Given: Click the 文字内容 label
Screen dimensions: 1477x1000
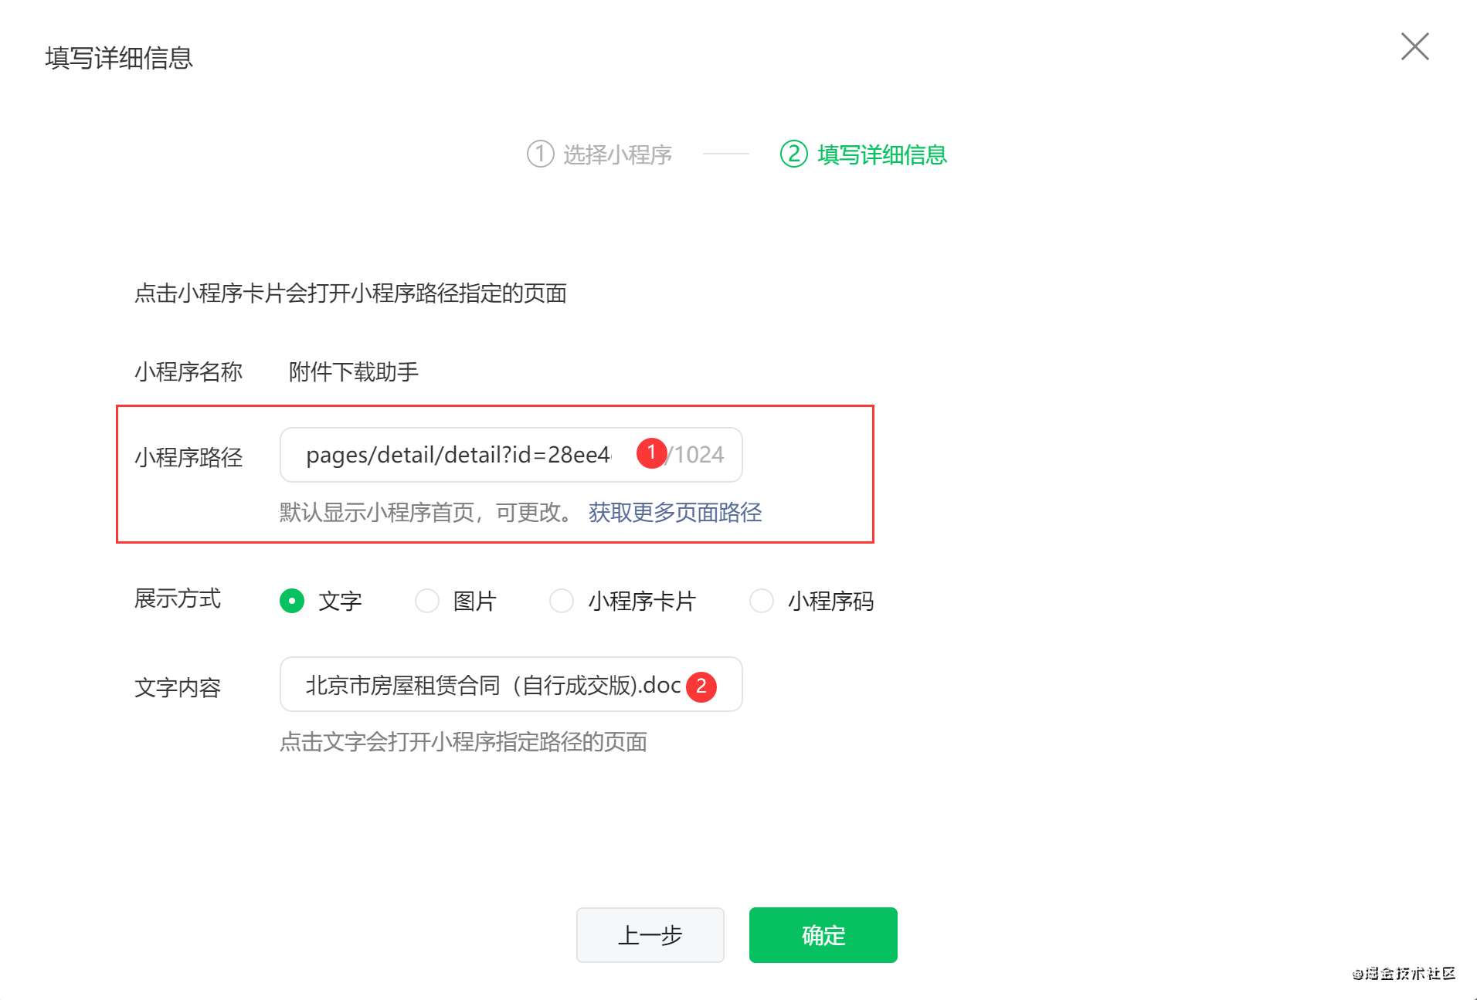Looking at the screenshot, I should point(178,687).
